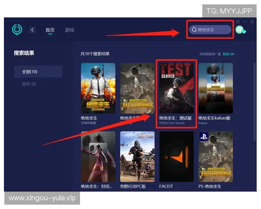Click the results list vertical scrollbar
The width and height of the screenshot is (261, 209).
[x=254, y=102]
